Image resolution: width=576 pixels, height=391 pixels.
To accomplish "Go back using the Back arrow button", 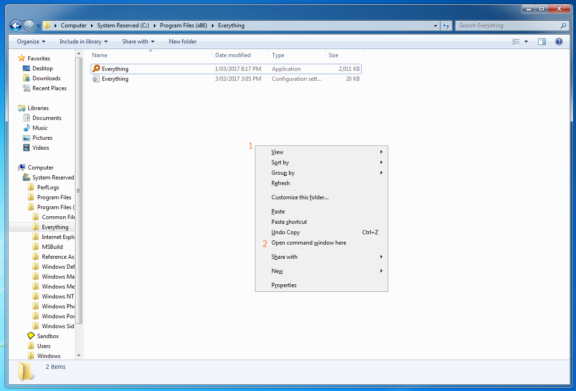I will (16, 25).
